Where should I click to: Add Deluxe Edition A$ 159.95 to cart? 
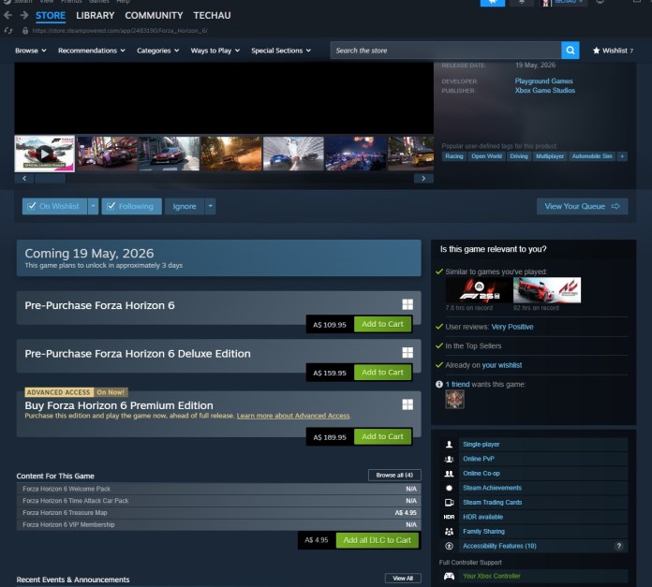382,373
